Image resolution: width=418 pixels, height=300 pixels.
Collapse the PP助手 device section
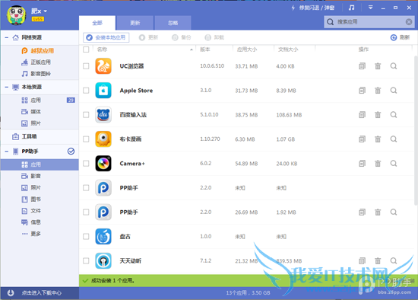click(x=6, y=152)
